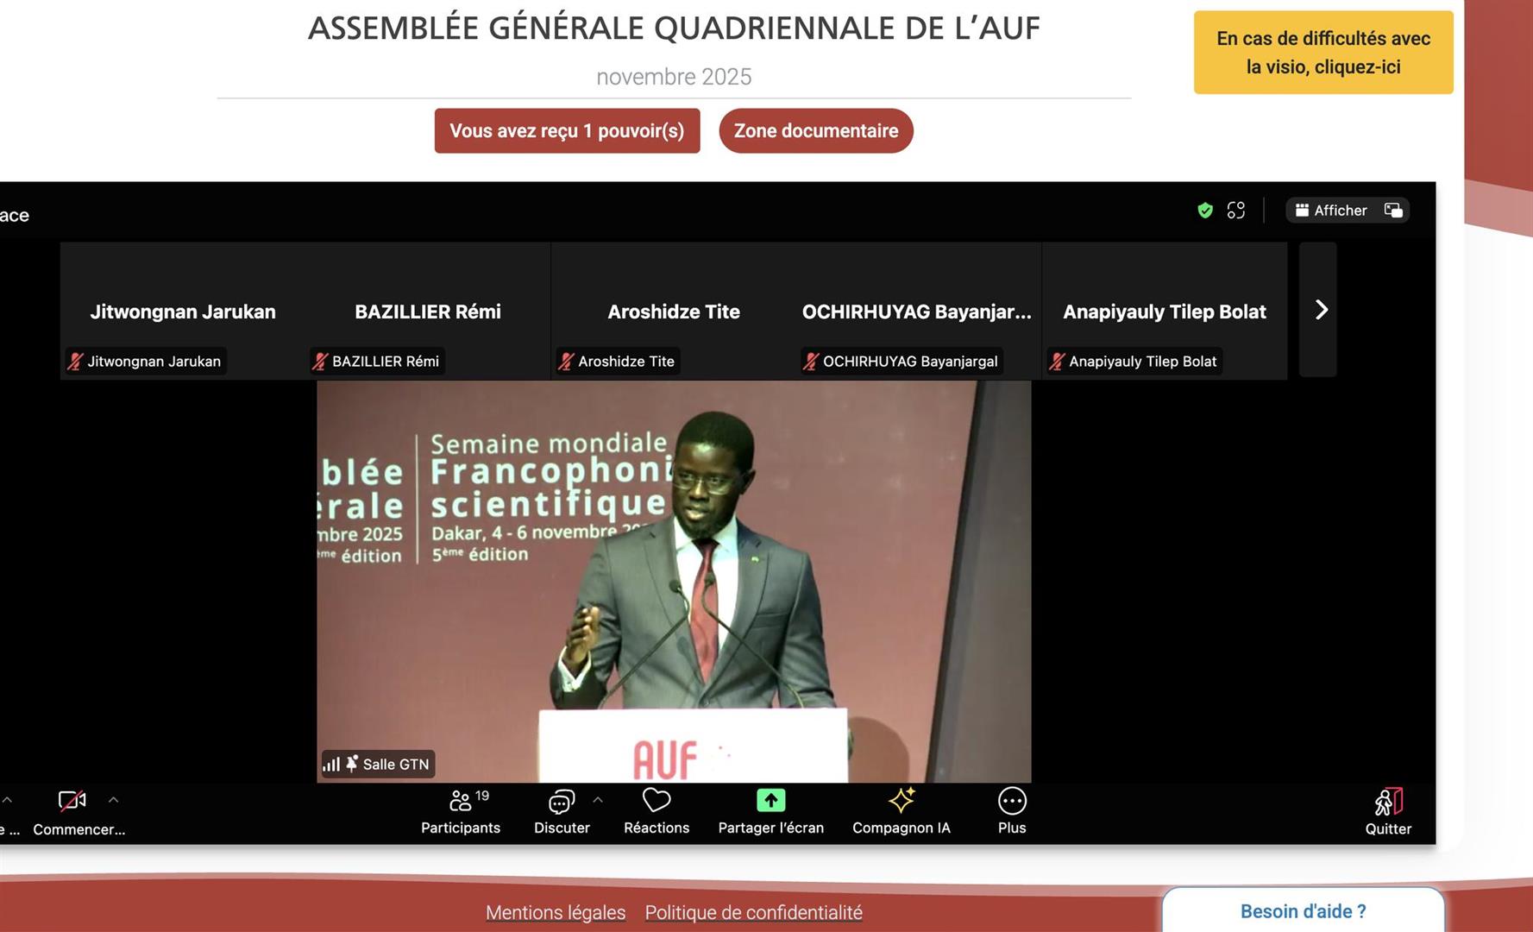Expand the video options caret beside Commencer

[x=113, y=800]
